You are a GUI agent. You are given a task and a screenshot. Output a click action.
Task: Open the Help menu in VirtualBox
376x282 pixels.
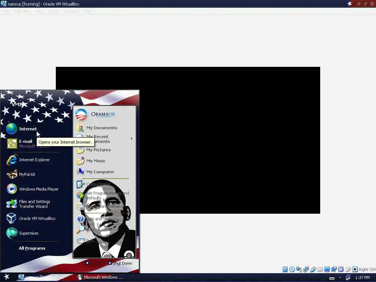pos(87,11)
